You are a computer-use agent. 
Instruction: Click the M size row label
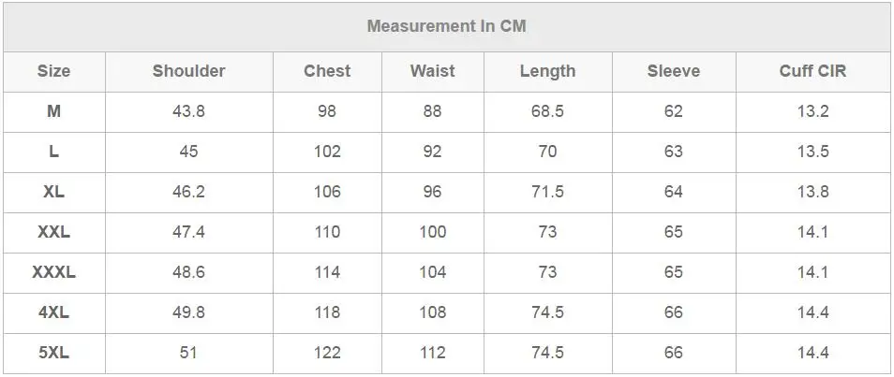pyautogui.click(x=53, y=111)
